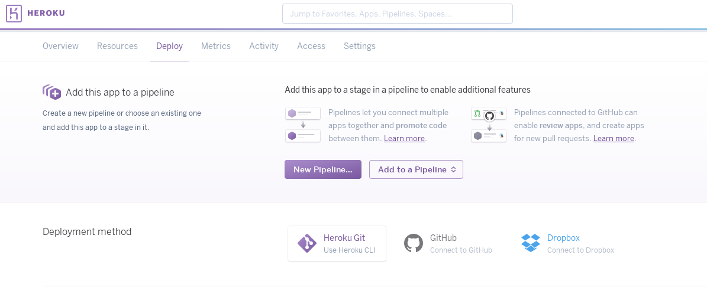Click the GitHub pipeline review apps diagram

(489, 125)
